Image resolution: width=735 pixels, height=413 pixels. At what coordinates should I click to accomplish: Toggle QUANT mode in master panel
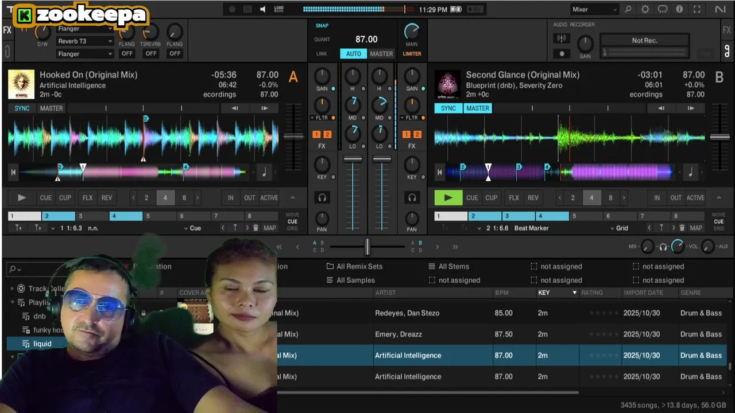(322, 40)
